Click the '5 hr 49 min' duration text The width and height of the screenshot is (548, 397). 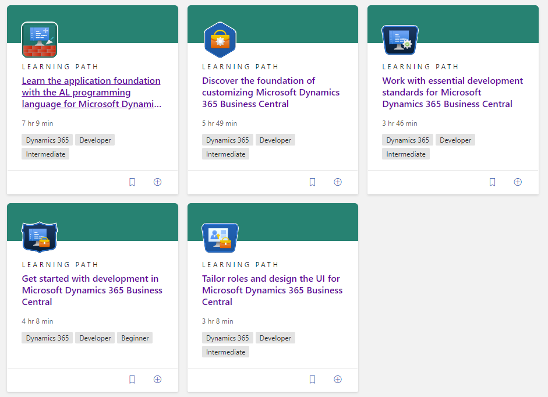tap(220, 123)
